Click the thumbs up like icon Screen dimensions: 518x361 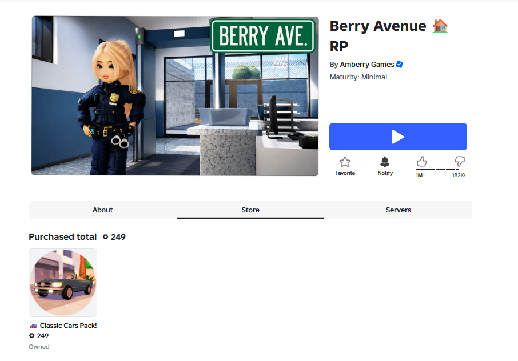(x=421, y=161)
